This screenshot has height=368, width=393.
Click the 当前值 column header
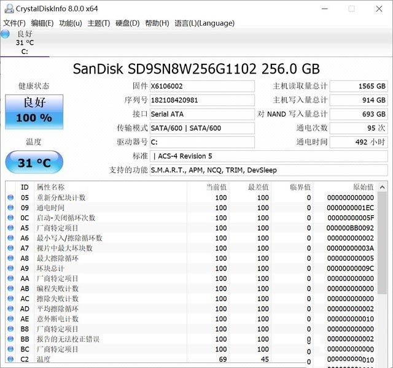pos(208,187)
